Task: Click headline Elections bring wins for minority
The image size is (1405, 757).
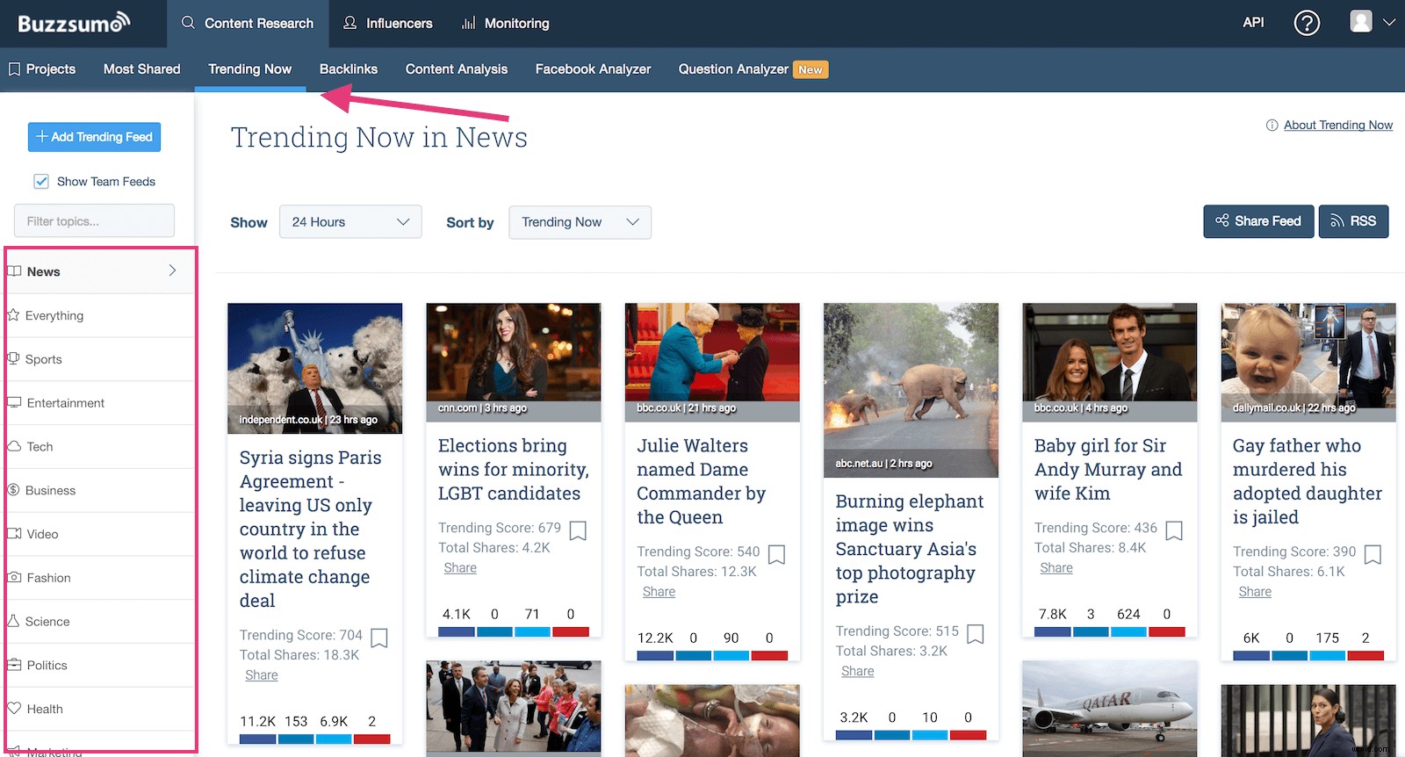Action: pos(514,470)
